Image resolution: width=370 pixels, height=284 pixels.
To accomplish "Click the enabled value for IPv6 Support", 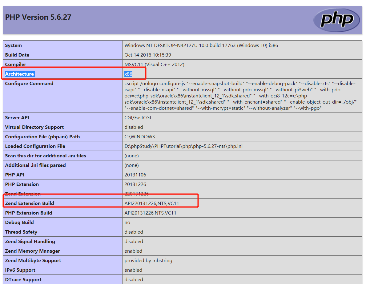I will [x=133, y=270].
